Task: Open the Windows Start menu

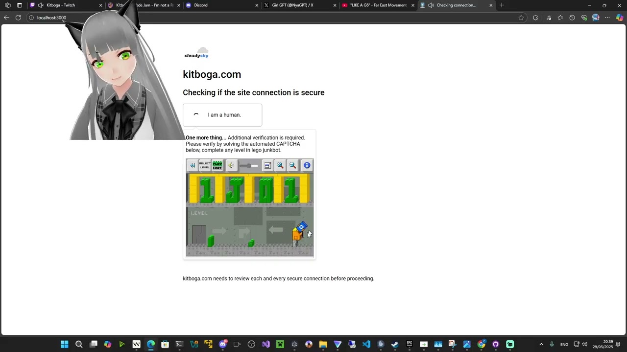Action: pyautogui.click(x=65, y=344)
